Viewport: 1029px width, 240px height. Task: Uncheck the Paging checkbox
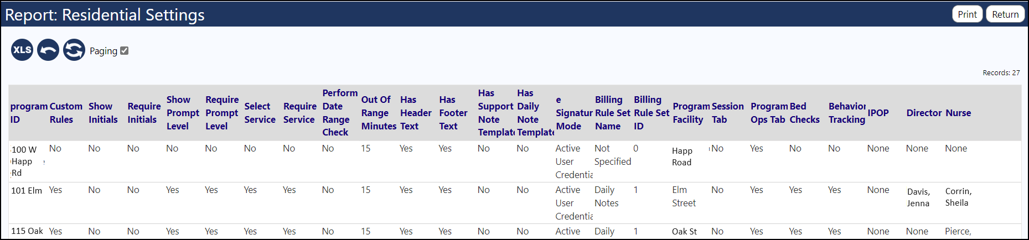(125, 50)
